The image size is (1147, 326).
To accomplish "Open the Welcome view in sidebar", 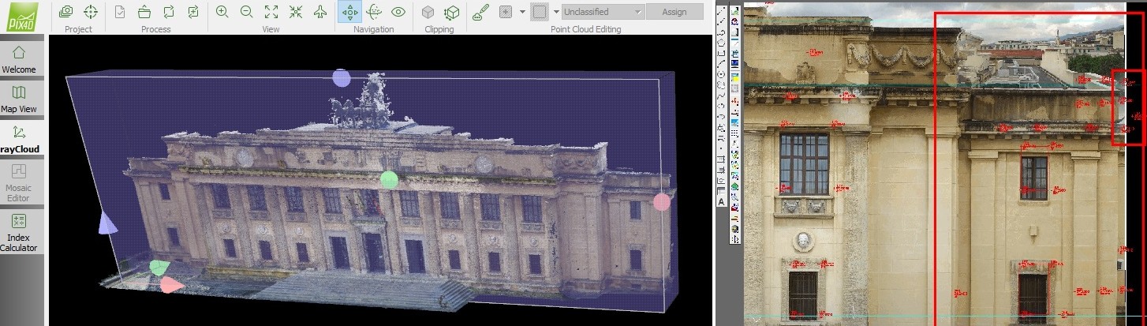I will 19,59.
